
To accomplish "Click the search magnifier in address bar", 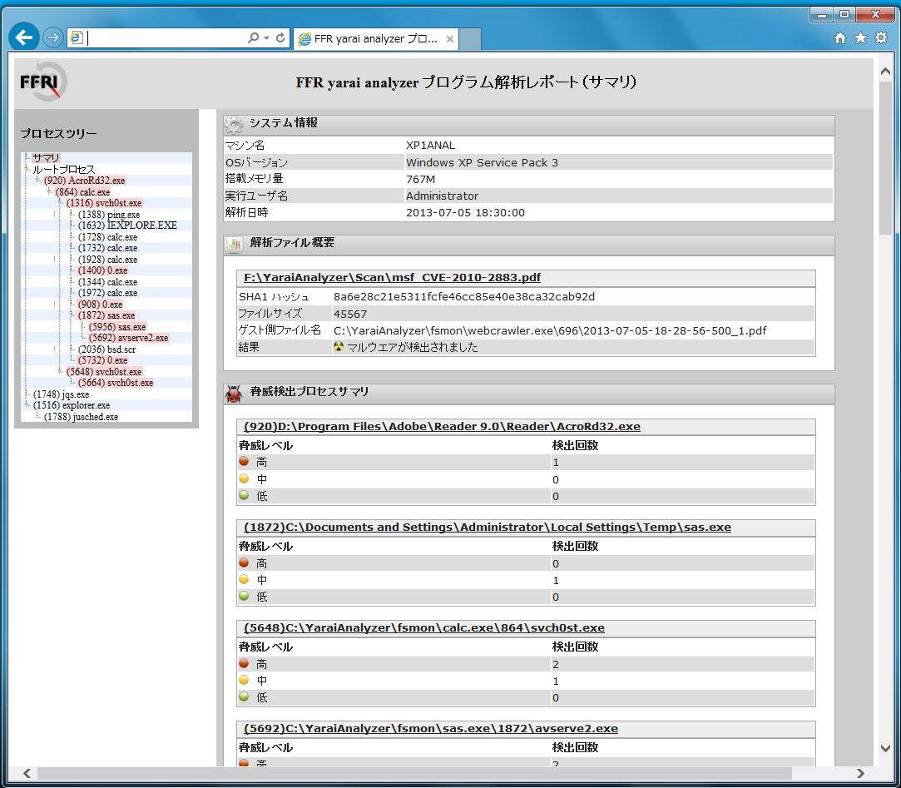I will [x=253, y=38].
